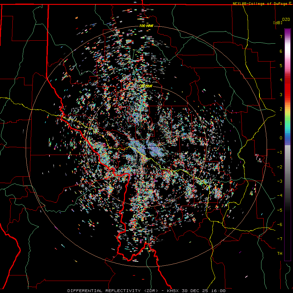The height and width of the screenshot is (293, 293).
Task: Click the 'TH' threshold label on the legend
Action: (280, 254)
